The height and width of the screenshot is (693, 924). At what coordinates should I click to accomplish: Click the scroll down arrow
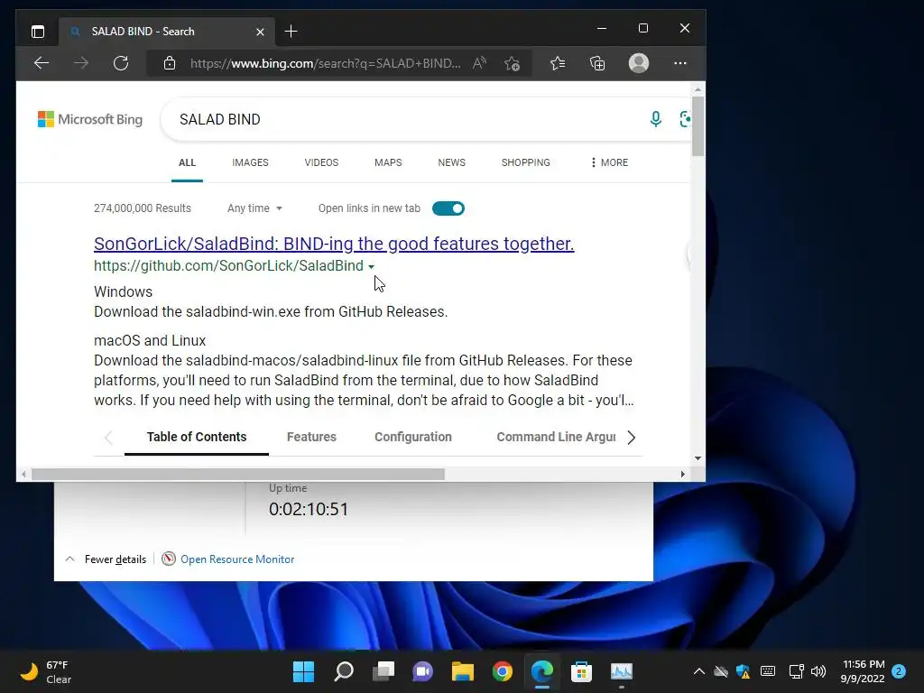click(x=698, y=457)
